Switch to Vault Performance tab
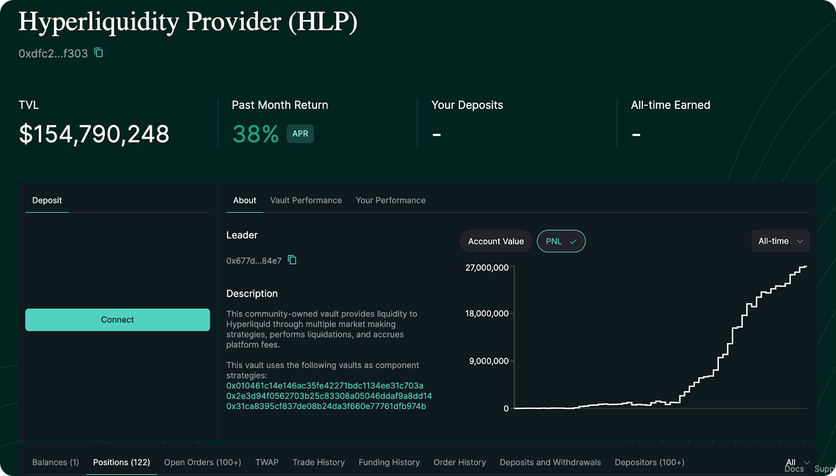The width and height of the screenshot is (836, 476). coord(306,200)
